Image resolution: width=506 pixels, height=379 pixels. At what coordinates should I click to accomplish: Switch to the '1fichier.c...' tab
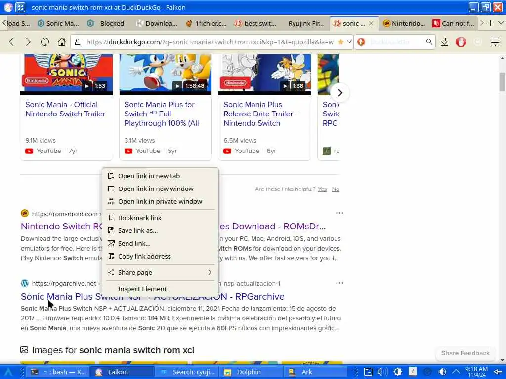[207, 23]
